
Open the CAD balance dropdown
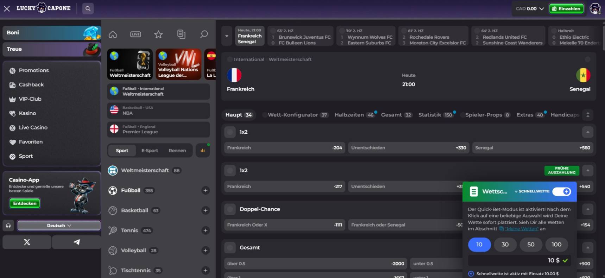(x=530, y=8)
